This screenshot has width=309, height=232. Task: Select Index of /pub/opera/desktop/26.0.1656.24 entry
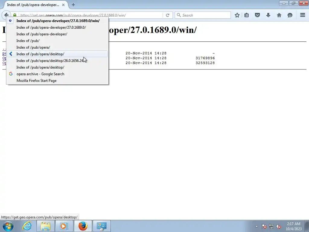(57, 60)
